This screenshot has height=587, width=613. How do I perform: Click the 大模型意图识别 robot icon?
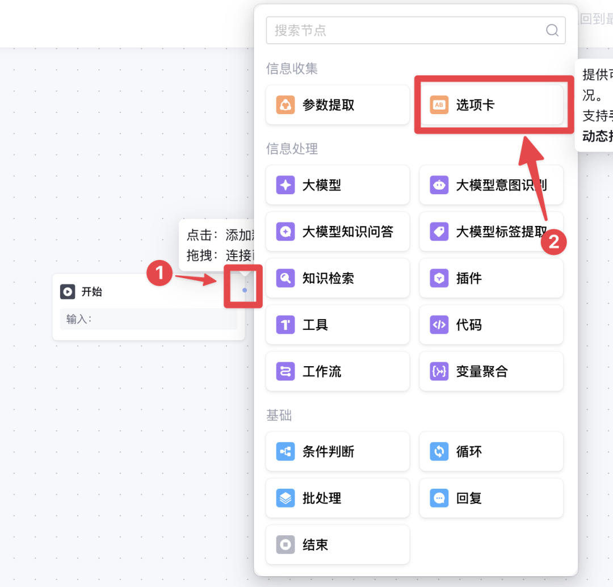[x=439, y=185]
